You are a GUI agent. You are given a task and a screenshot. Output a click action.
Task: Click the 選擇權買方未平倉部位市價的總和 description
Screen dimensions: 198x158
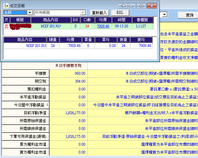tap(169, 144)
